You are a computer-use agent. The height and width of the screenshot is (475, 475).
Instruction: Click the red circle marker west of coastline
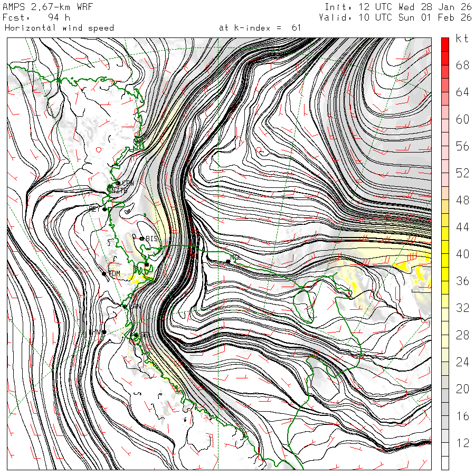(99, 149)
